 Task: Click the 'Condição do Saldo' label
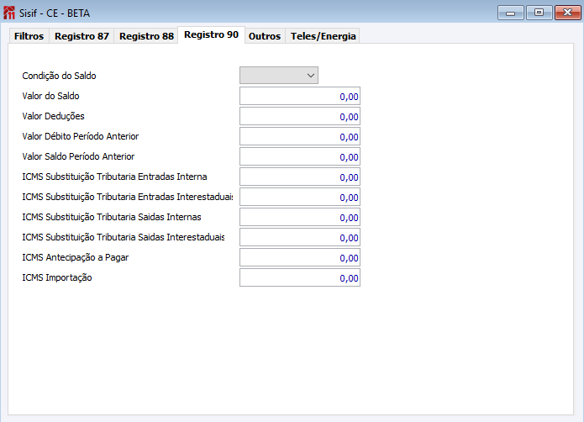59,76
